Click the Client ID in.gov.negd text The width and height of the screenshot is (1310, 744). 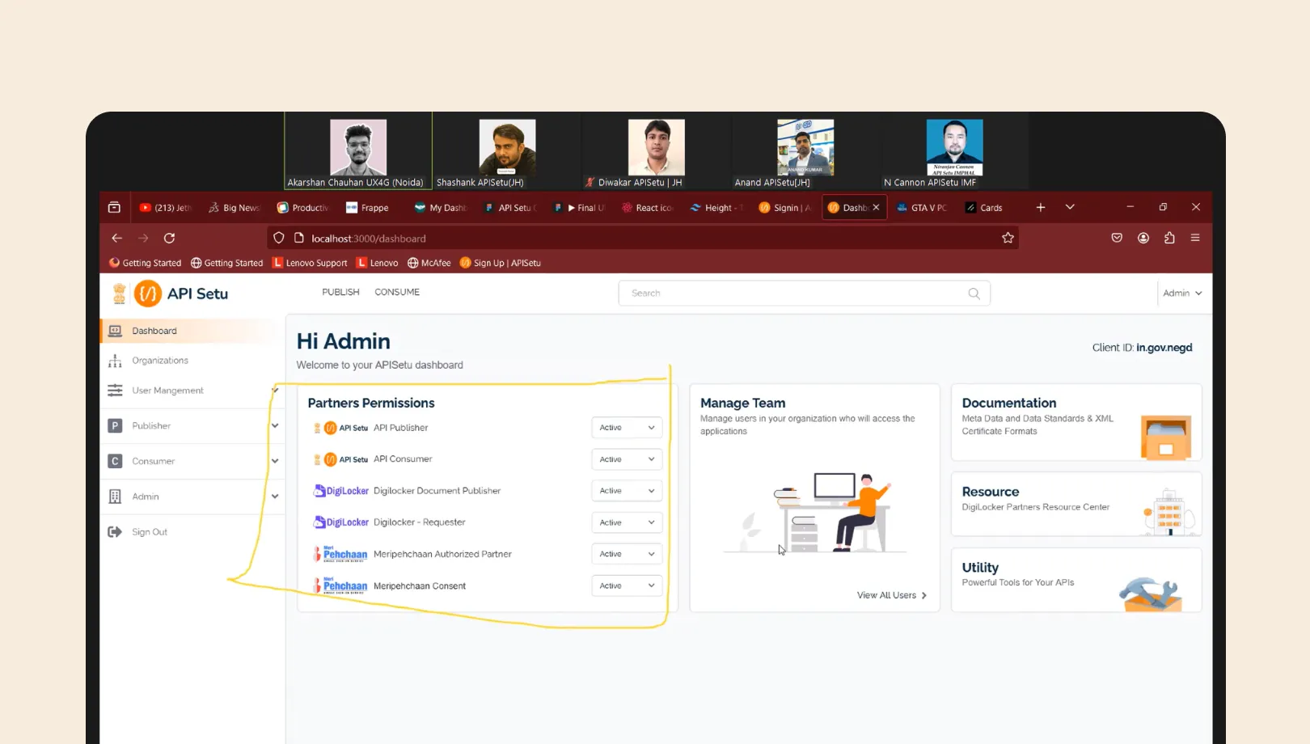click(x=1142, y=348)
